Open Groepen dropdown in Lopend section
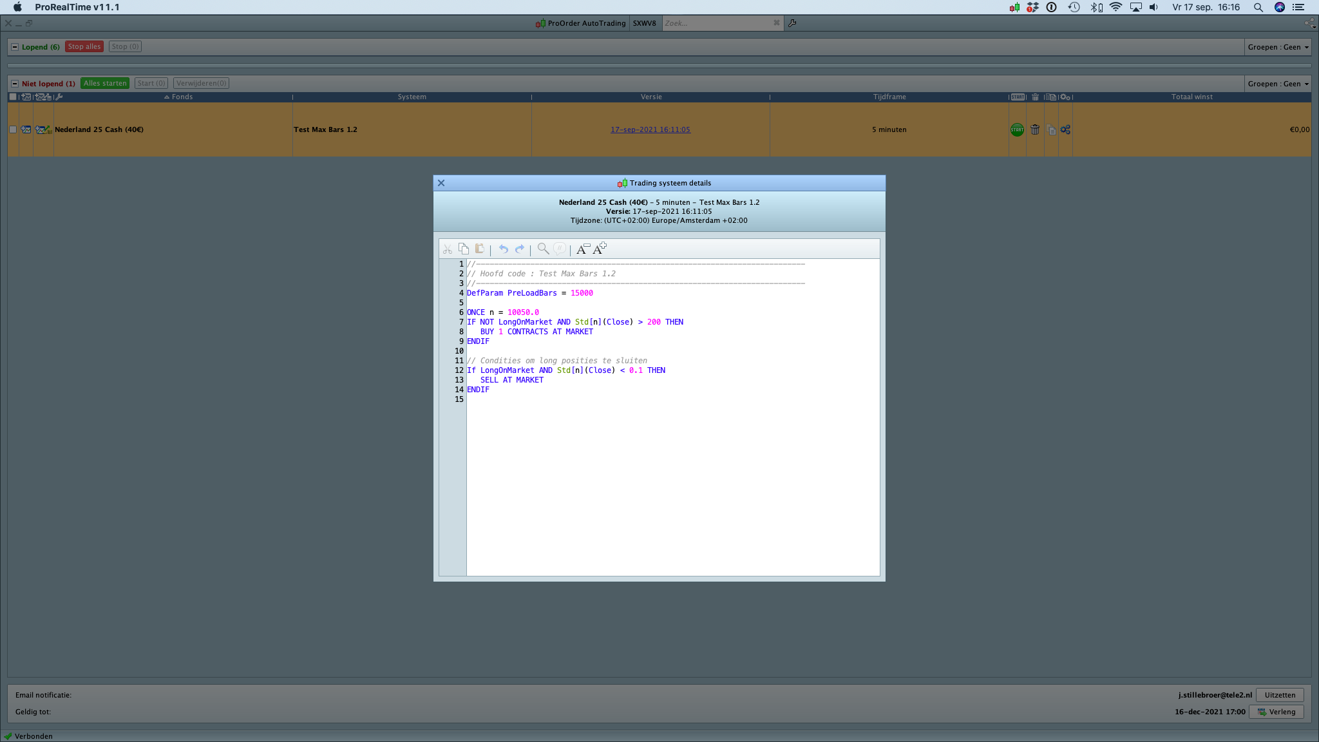 pyautogui.click(x=1278, y=47)
